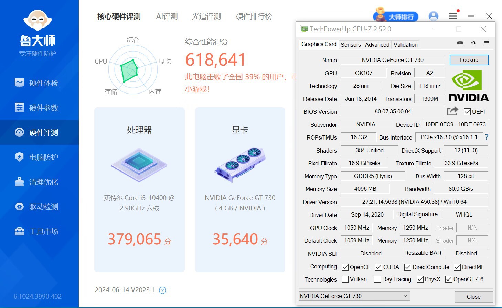Toggle the UEFI checkbox
The image size is (502, 308).
tap(467, 112)
